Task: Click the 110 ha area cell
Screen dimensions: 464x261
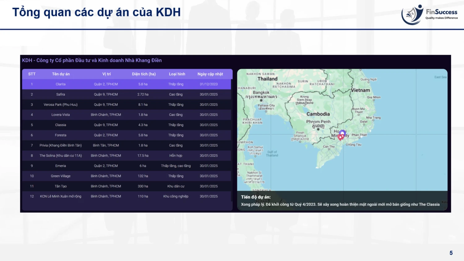Action: click(143, 196)
